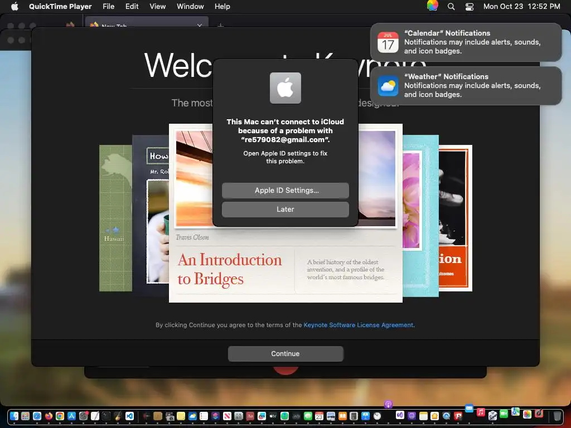The image size is (571, 428).
Task: Open Visual Studio Code from the Dock
Action: [x=129, y=416]
